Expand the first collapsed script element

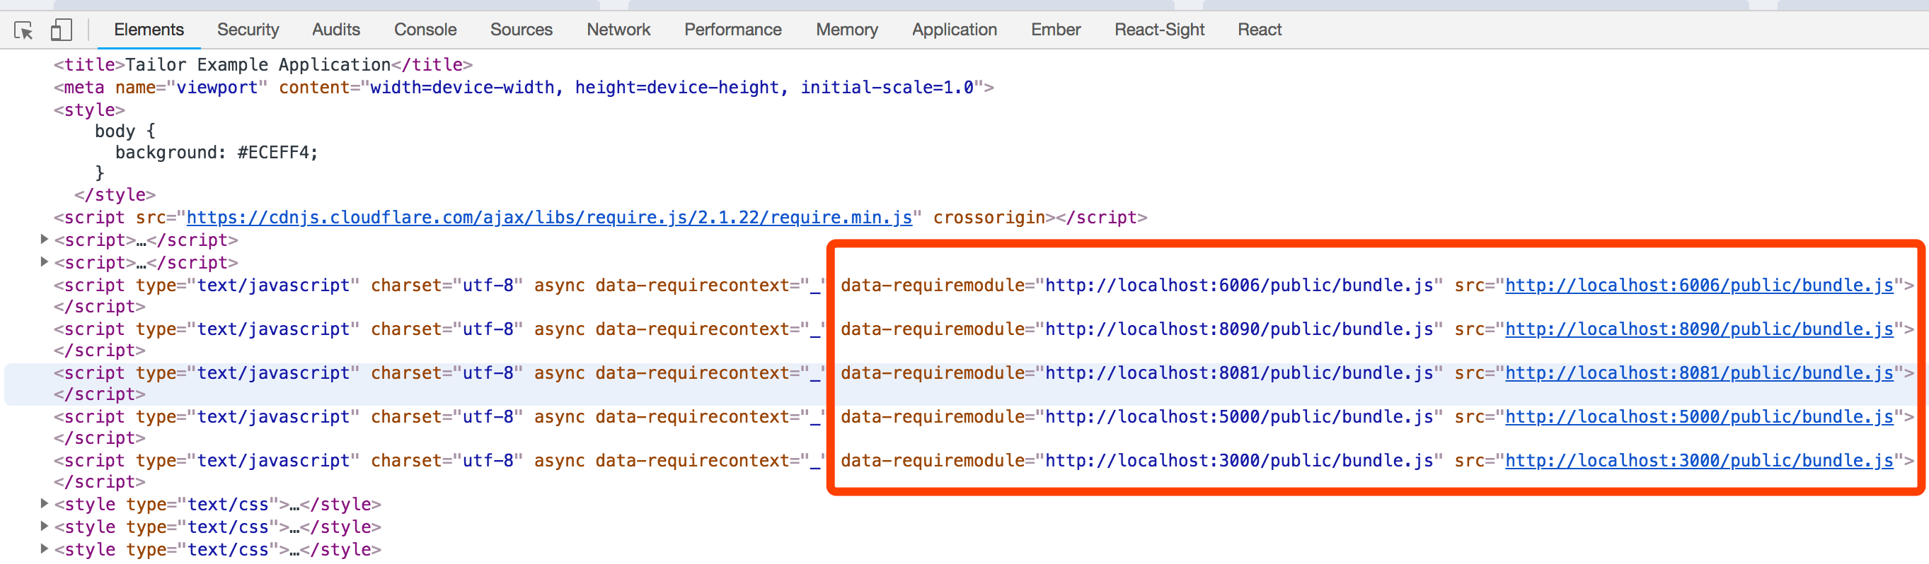pyautogui.click(x=44, y=240)
